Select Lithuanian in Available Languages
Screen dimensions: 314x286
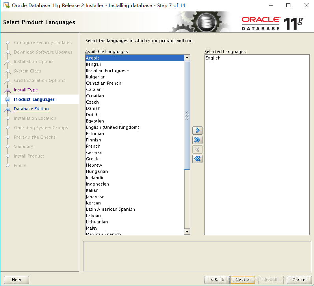(x=135, y=222)
